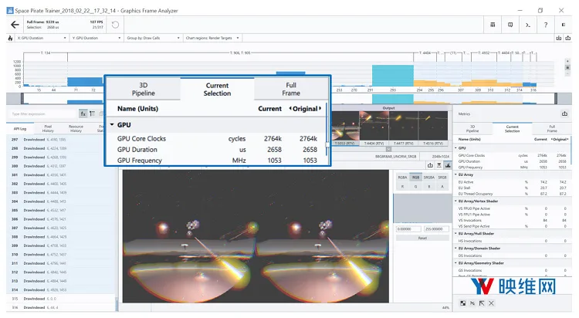Click the back arrow button
Screen dimensions: 579x318
tap(15, 25)
